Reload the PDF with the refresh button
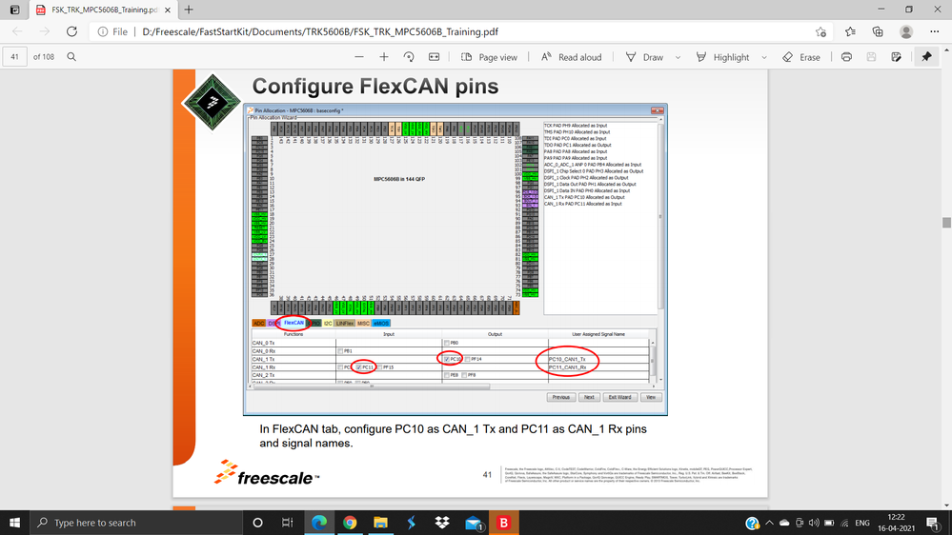The height and width of the screenshot is (535, 952). pos(71,31)
